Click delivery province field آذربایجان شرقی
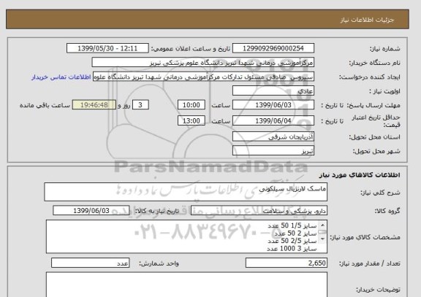 [273, 136]
